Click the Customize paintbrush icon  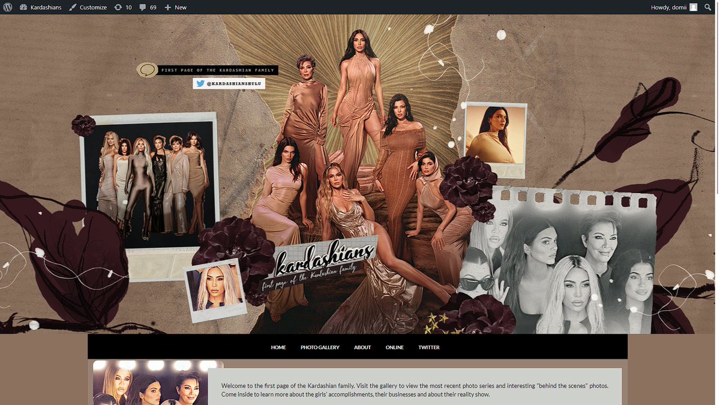73,7
